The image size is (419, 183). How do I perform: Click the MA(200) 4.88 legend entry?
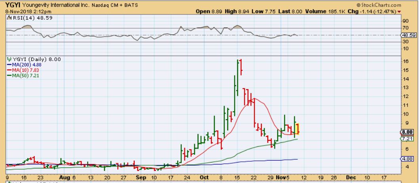coord(24,65)
